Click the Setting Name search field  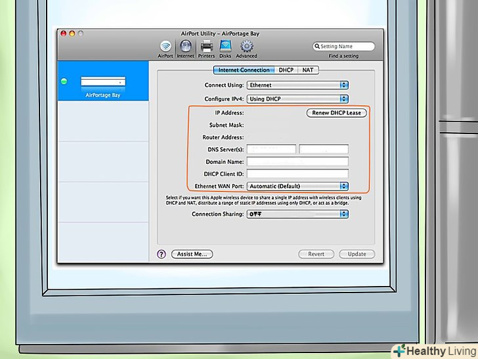tap(344, 47)
